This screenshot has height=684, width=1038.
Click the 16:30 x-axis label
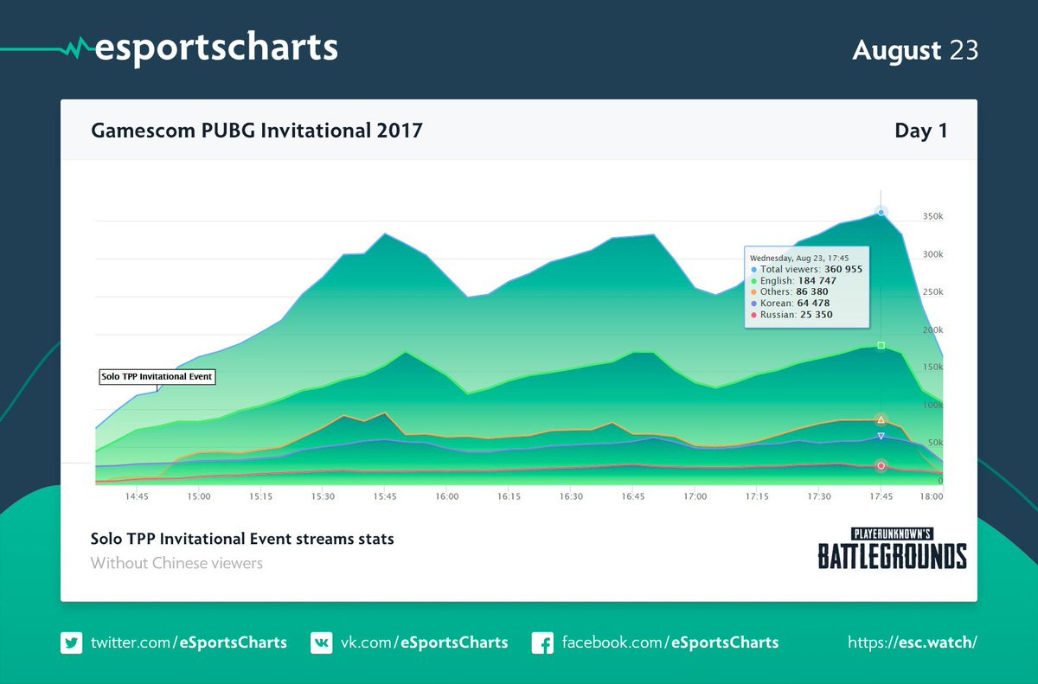(x=571, y=497)
